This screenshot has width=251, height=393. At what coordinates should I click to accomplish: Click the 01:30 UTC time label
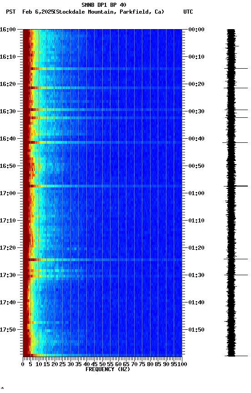tap(196, 275)
